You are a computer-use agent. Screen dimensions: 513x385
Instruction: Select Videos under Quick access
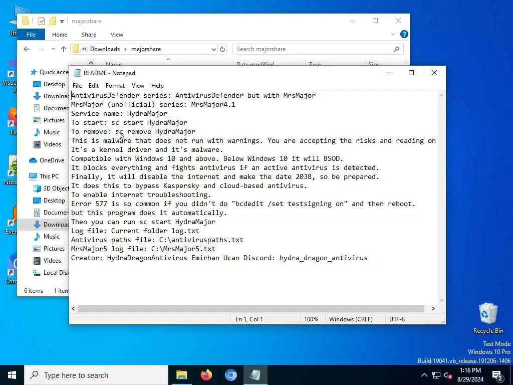[47, 144]
